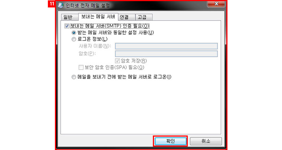Viewport: 282px width, 150px height.
Task: Select 메일을 보내기 전에 받는 메일 서버로 로그온
Action: [74, 77]
